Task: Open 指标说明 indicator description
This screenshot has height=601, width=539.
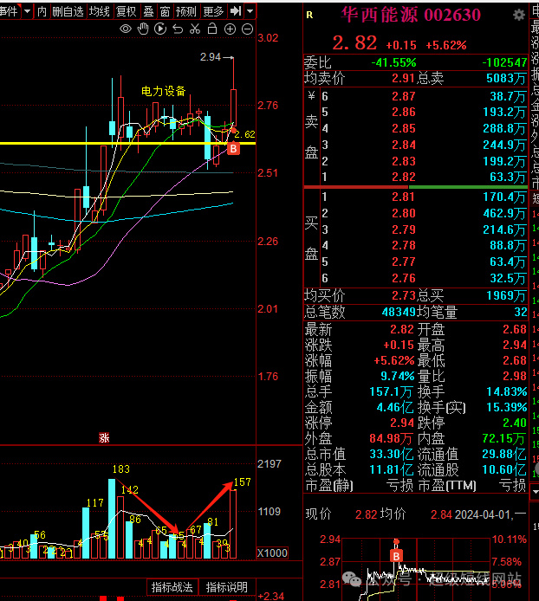Action: click(226, 587)
